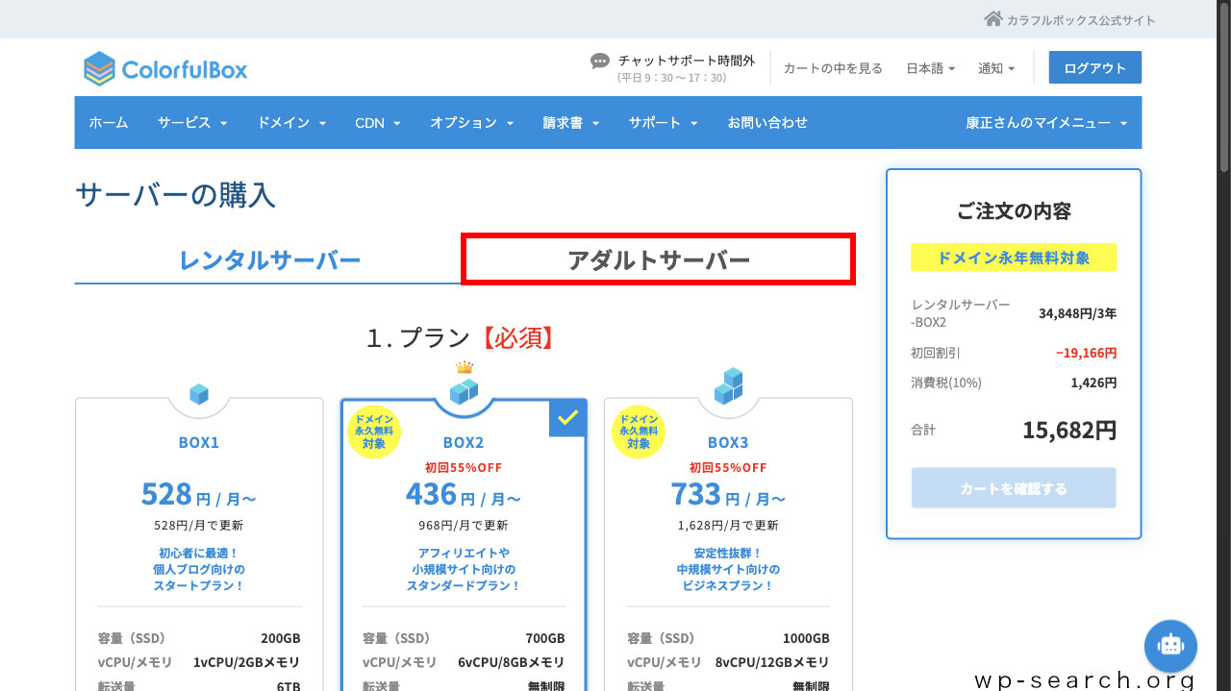1231x691 pixels.
Task: Click the 34,848円/3年 price text
Action: tap(1077, 313)
